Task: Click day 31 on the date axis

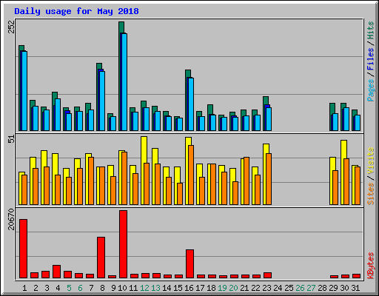Action: click(355, 288)
